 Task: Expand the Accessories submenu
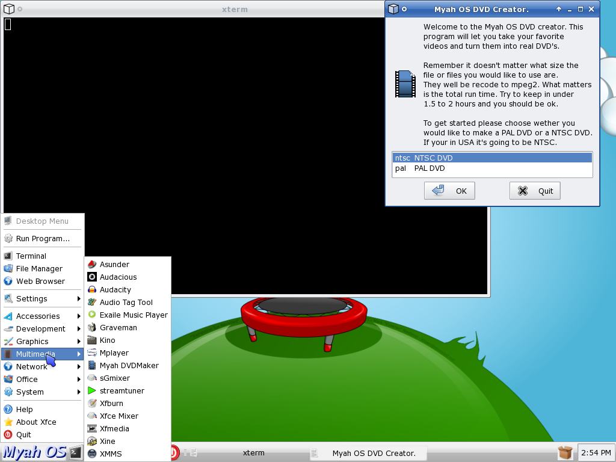click(x=43, y=316)
